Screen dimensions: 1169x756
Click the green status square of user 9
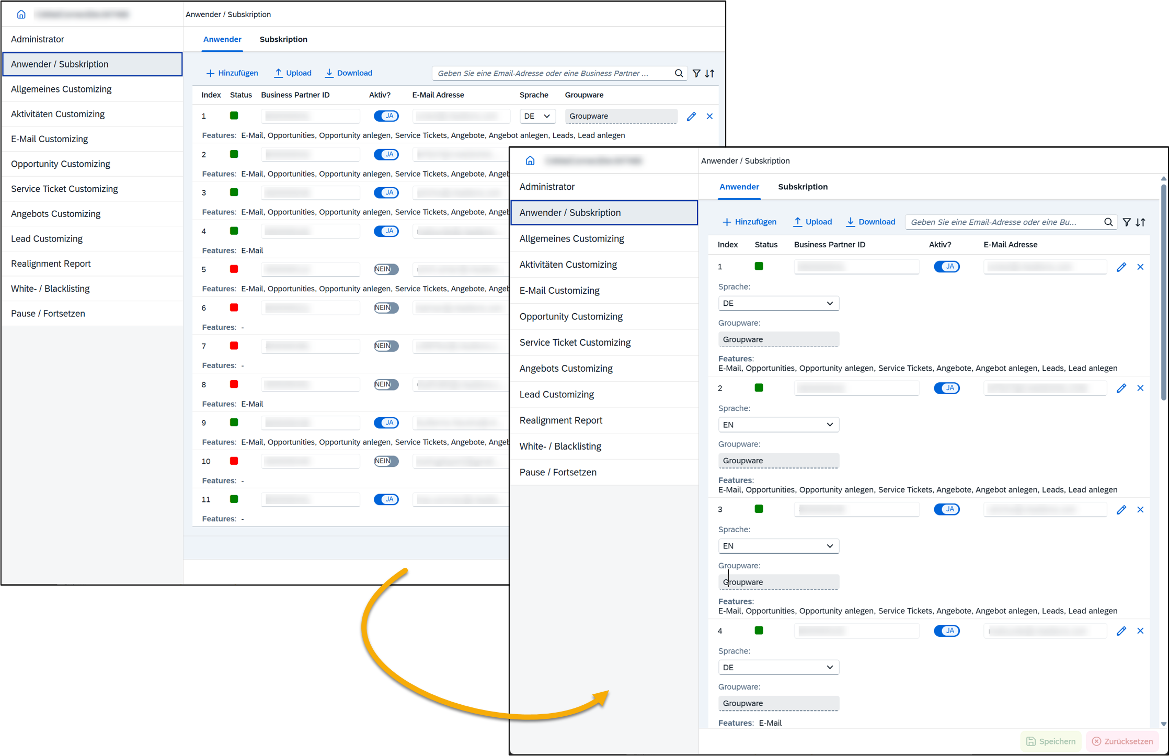[234, 422]
